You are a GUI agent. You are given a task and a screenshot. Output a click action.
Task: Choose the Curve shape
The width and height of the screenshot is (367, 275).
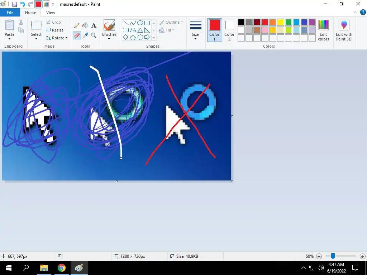[x=133, y=23]
